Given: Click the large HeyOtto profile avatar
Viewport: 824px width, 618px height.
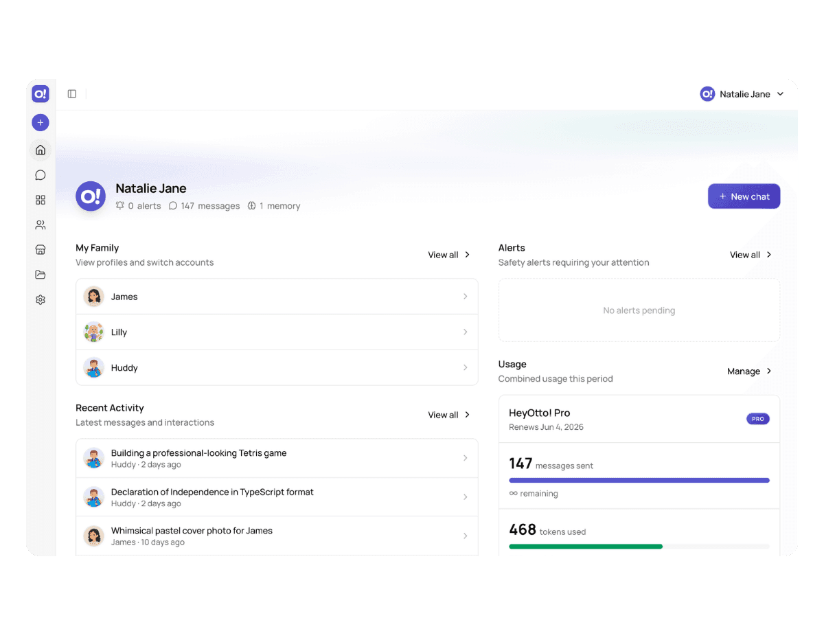Looking at the screenshot, I should click(91, 196).
